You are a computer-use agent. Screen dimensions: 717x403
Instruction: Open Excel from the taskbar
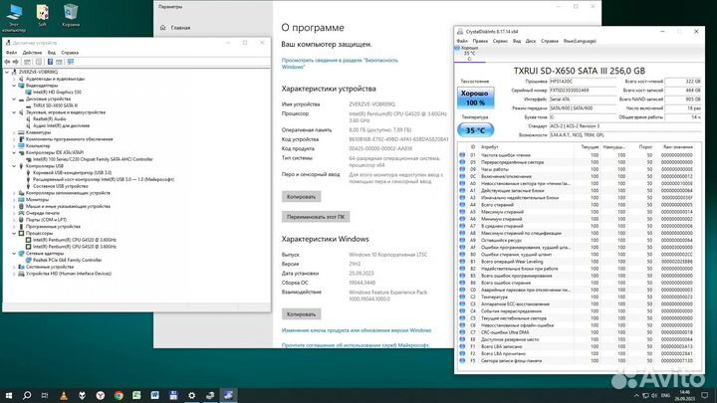tap(136, 395)
